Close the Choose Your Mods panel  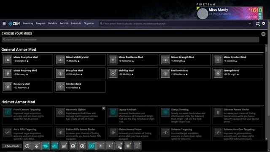263,34
